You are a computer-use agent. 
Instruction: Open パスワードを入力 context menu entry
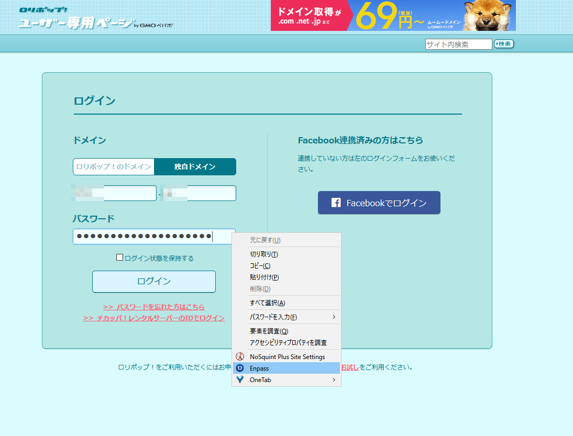click(x=286, y=317)
